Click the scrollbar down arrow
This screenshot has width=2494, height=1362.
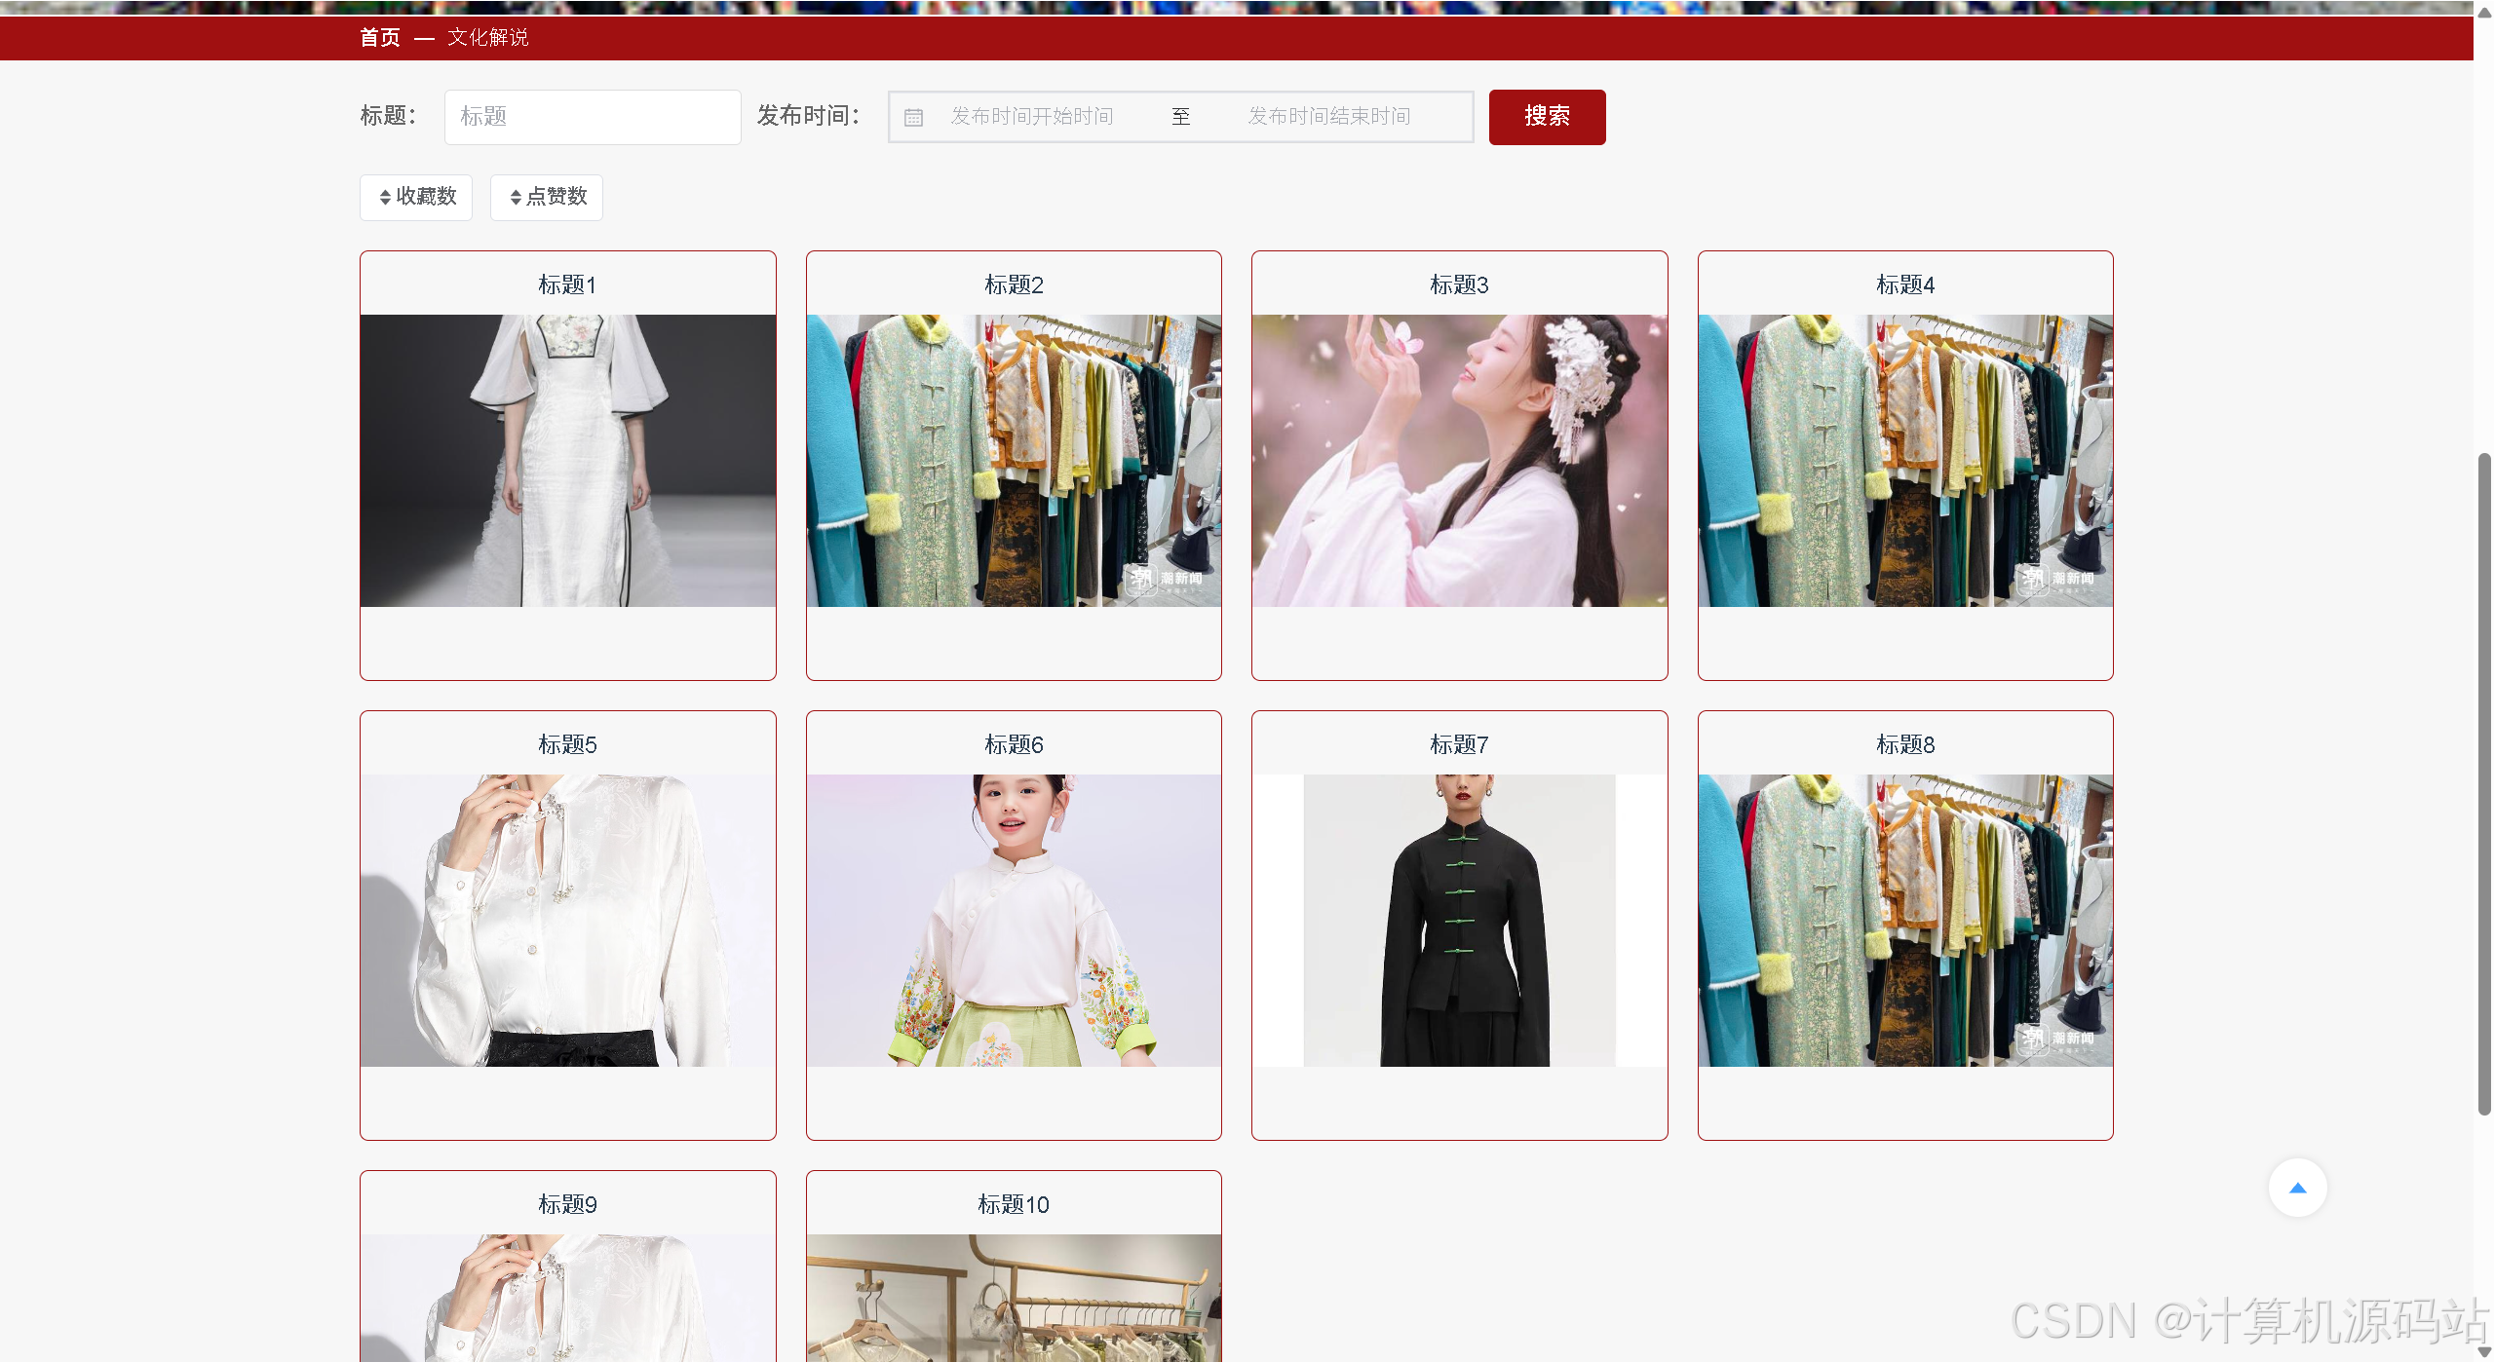click(2484, 1352)
